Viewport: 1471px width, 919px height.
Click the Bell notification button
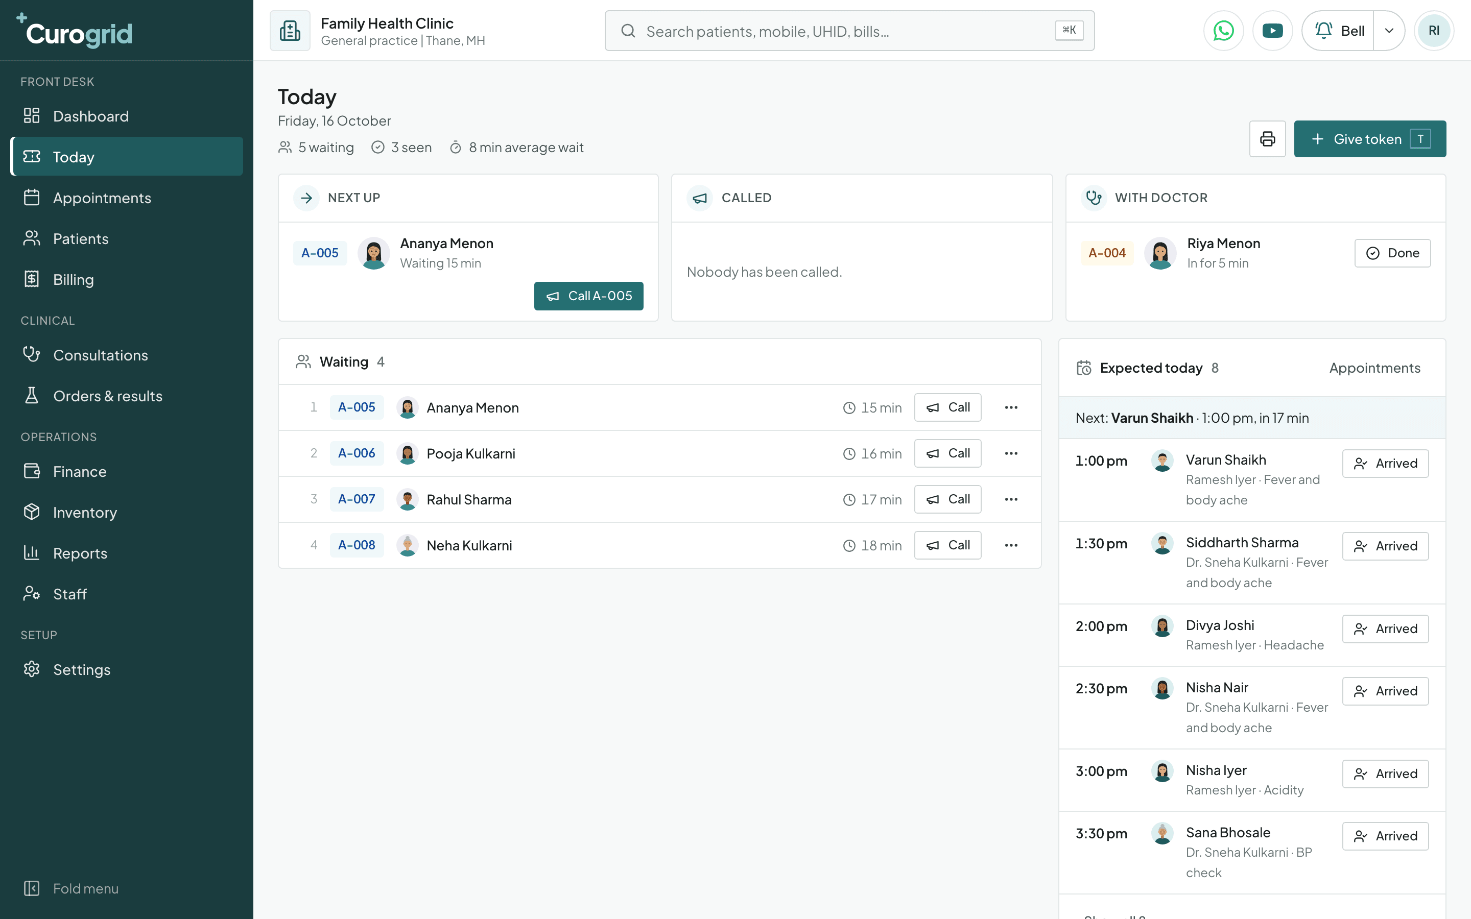point(1338,31)
